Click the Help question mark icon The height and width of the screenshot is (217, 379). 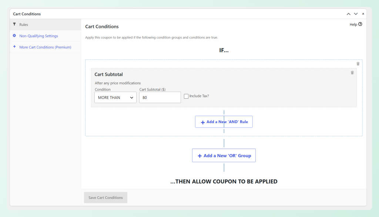(360, 24)
